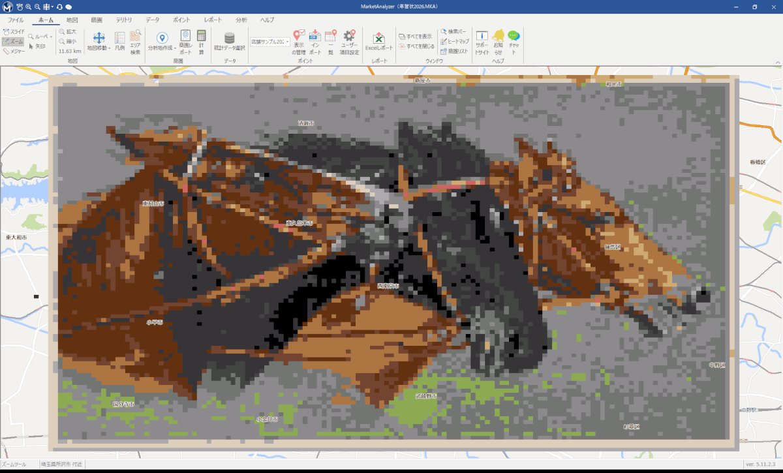Open the ファイル menu

15,20
